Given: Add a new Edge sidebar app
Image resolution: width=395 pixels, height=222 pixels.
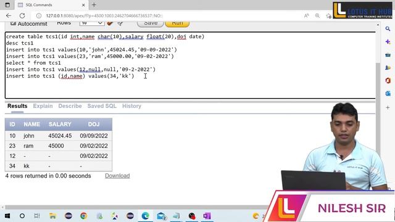Looking at the screenshot, I should [388, 108].
